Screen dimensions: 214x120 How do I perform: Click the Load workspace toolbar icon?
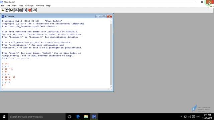7,10
